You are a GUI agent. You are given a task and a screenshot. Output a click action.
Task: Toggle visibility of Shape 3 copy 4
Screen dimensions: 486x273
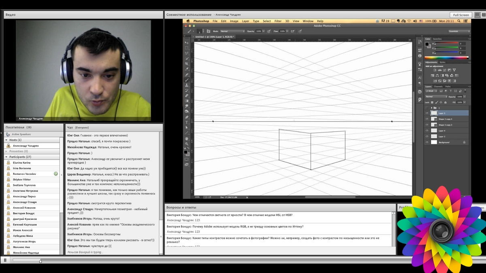(x=427, y=119)
